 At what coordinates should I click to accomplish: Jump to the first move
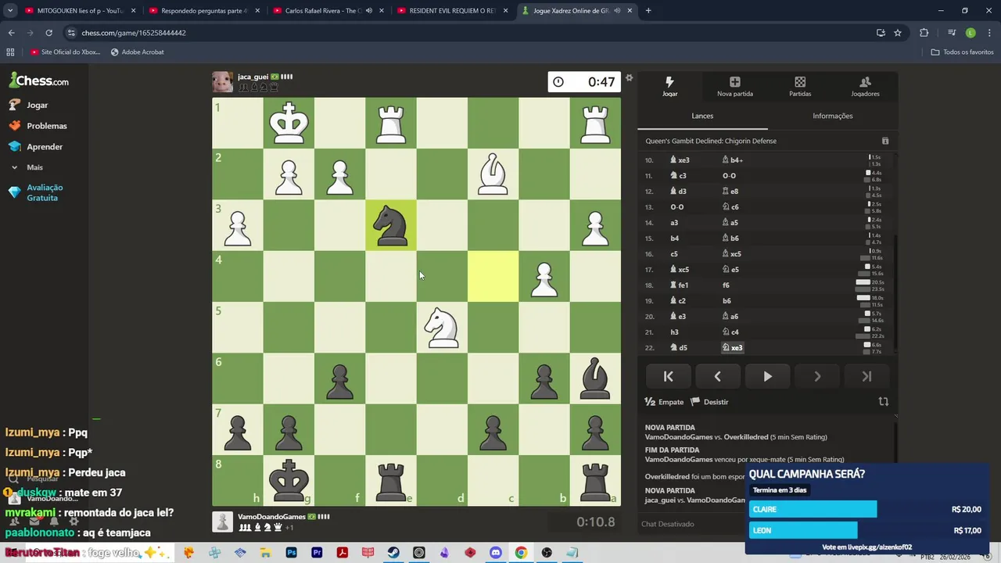point(668,376)
